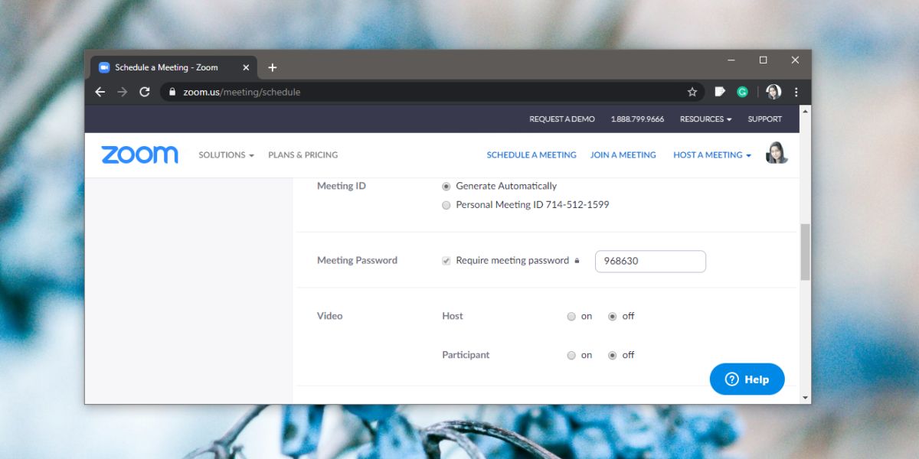Screen dimensions: 919x459
Task: Minimize the Chrome window
Action: pos(731,60)
